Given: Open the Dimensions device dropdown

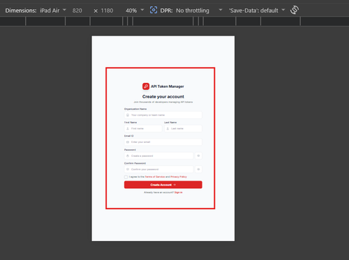Looking at the screenshot, I should point(53,10).
